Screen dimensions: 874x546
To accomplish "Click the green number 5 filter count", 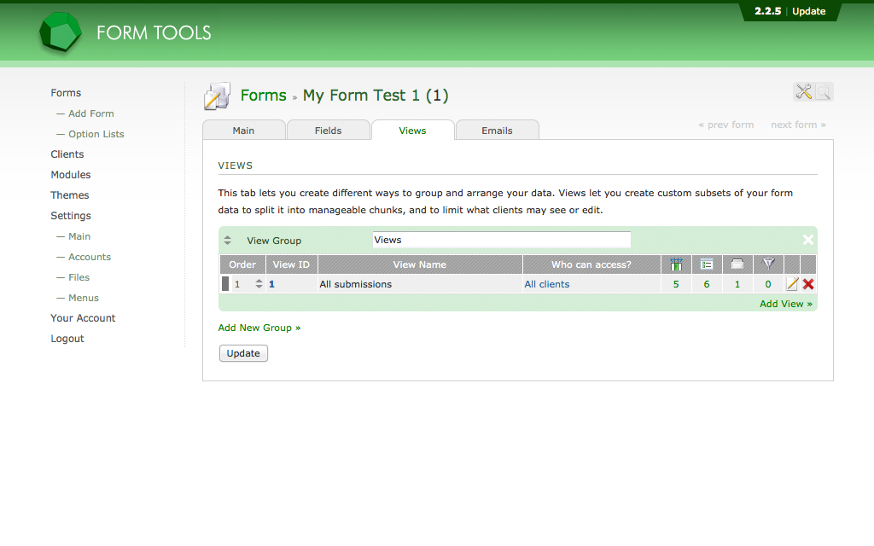I will point(675,284).
